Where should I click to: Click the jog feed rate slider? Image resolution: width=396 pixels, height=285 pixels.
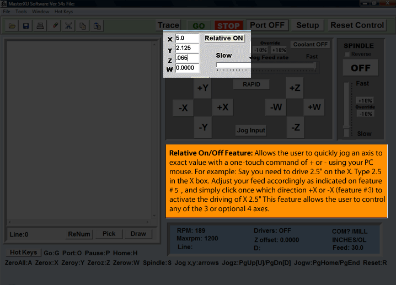[266, 66]
